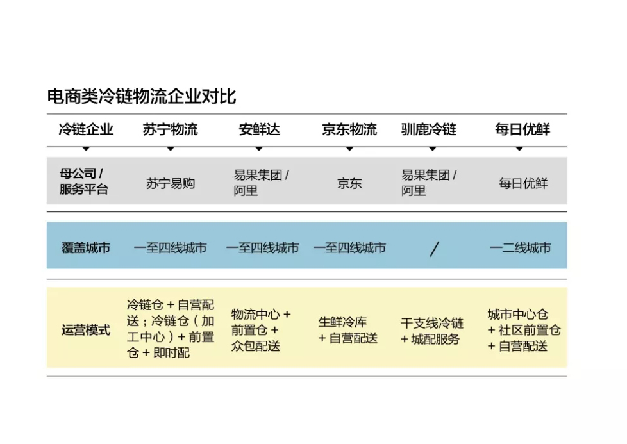The image size is (627, 444).
Task: Click the 京东 parent company cell
Action: coord(349,183)
